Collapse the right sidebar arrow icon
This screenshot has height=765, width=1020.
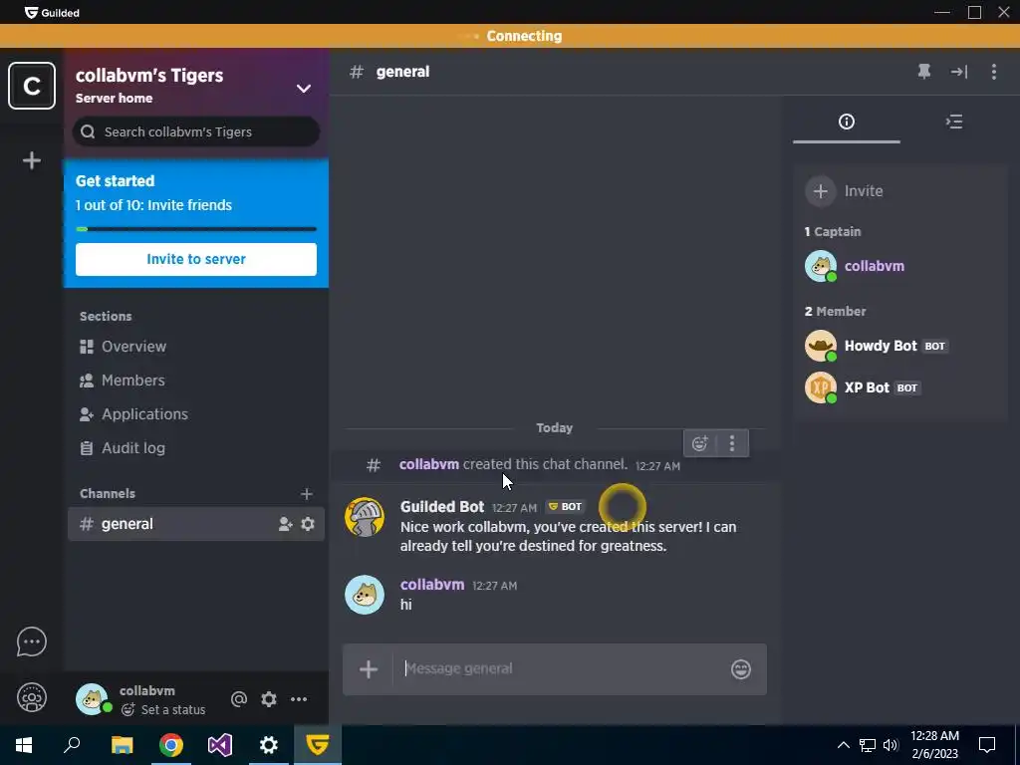(x=959, y=72)
